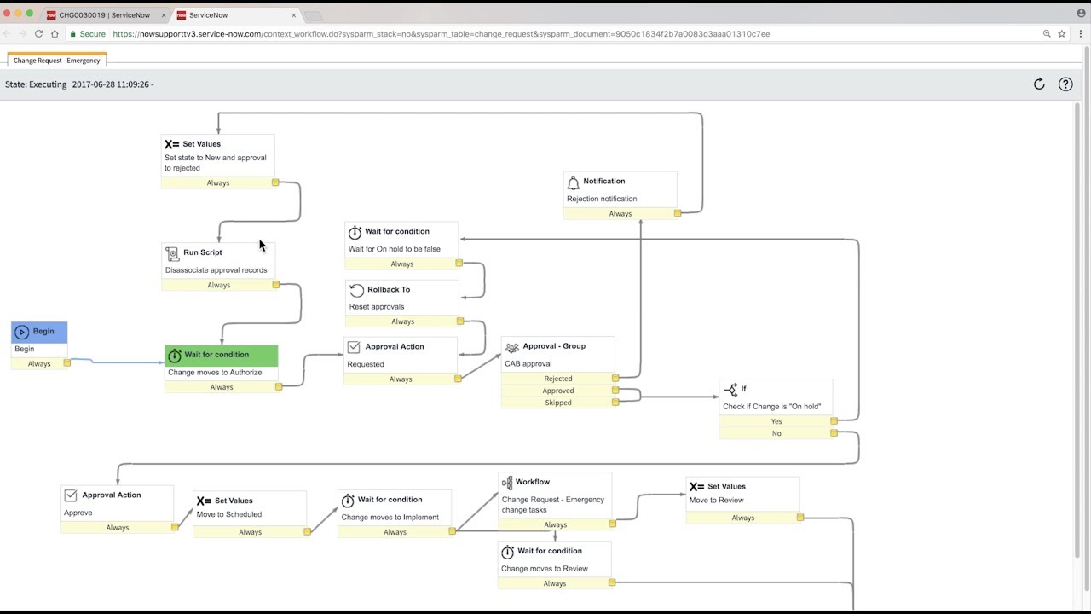Click the browser reload button
Screen dimensions: 1091x614
(38, 34)
